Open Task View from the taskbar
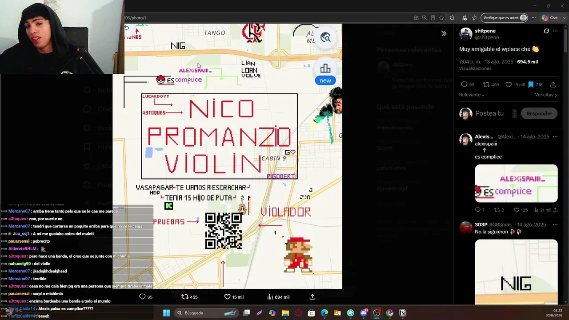The height and width of the screenshot is (320, 569). point(246,313)
